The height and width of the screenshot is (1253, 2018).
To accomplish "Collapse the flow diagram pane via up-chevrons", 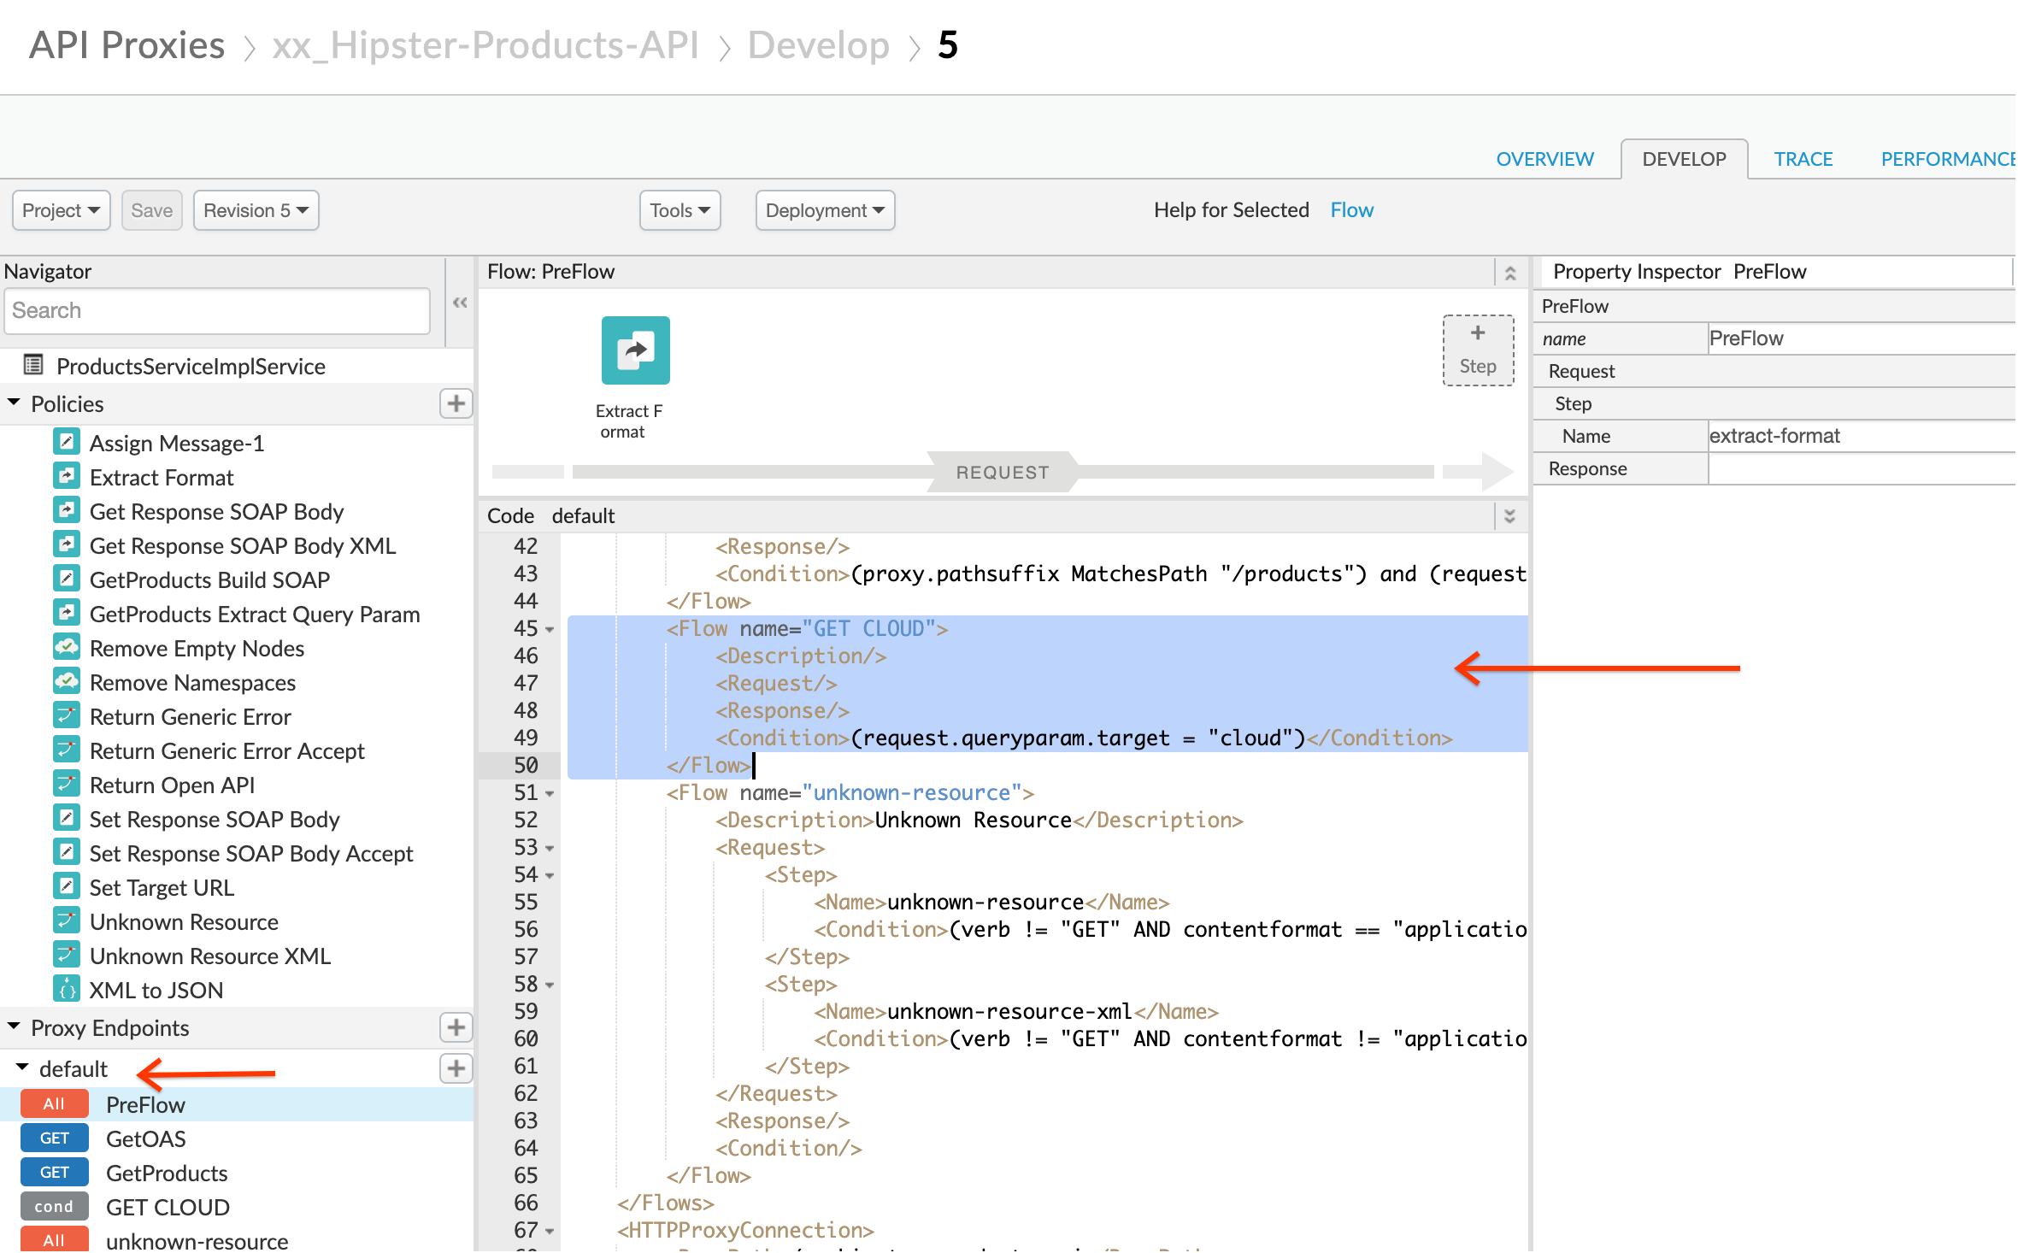I will point(1510,273).
